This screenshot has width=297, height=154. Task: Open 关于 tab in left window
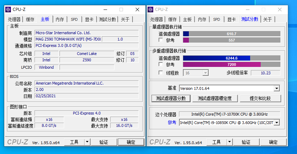click(125, 19)
